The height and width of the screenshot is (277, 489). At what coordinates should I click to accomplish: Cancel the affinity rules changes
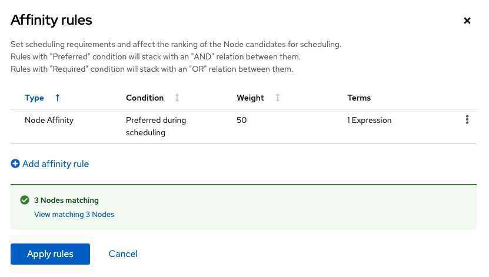coord(123,254)
